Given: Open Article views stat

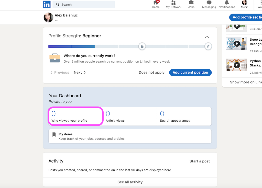Looking at the screenshot, I should tap(130, 116).
